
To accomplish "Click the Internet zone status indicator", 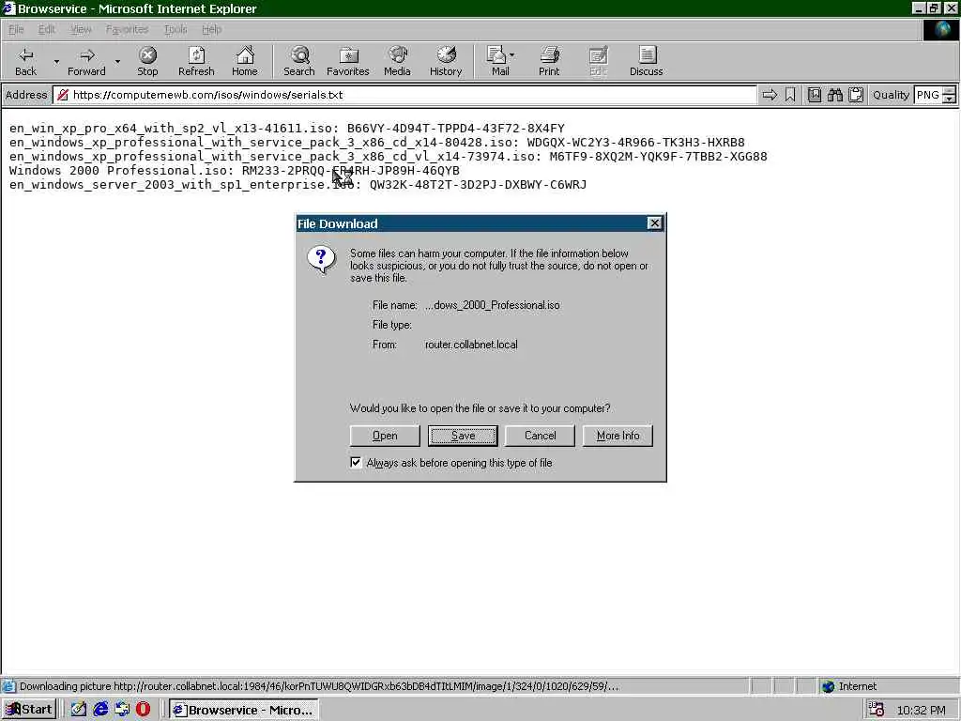I will (849, 686).
